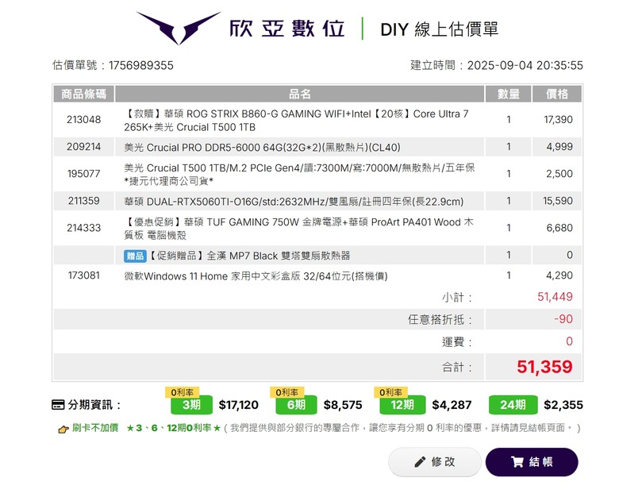The width and height of the screenshot is (619, 493).
Task: Click the 數量 column header
Action: tap(509, 94)
